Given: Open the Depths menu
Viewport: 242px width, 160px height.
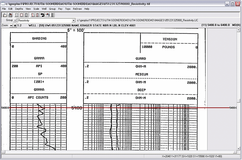Looking at the screenshot, I should (x=19, y=9).
